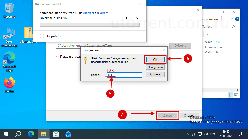Open the volume tray icon
The width and height of the screenshot is (248, 139).
point(205,134)
